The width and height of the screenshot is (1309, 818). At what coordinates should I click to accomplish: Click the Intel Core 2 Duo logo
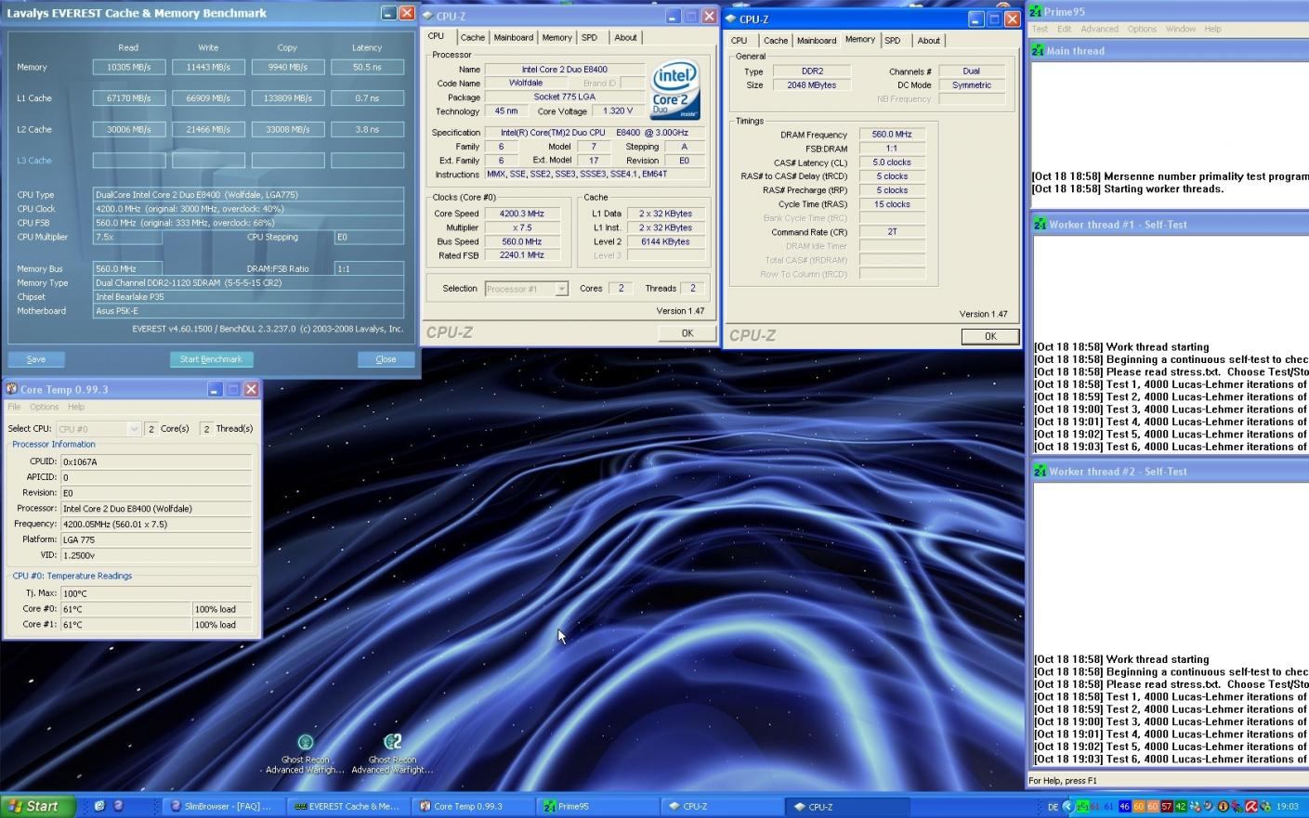pos(675,90)
